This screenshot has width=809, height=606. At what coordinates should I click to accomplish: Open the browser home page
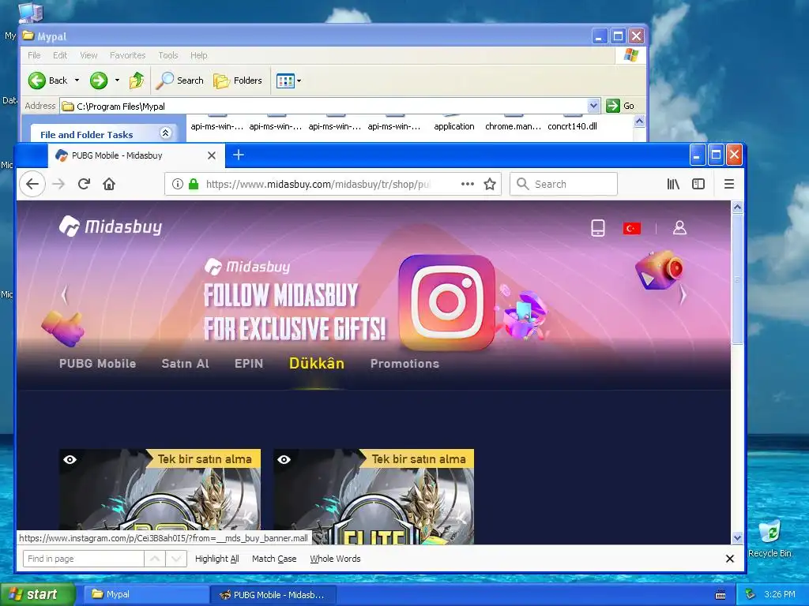(109, 184)
